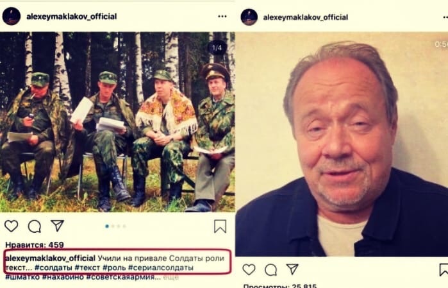
Task: Open comments on the right video post
Action: (x=270, y=269)
